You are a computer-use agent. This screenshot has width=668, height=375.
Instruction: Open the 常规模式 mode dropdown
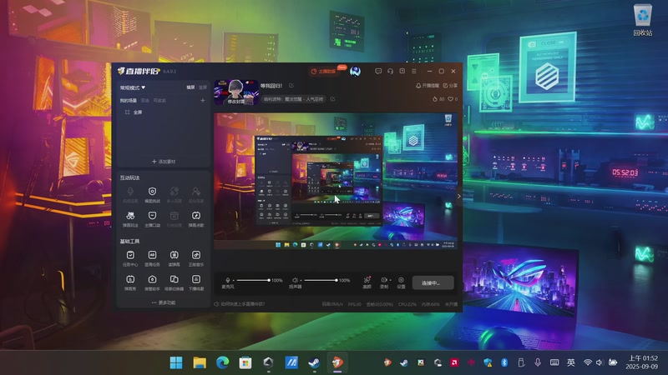pyautogui.click(x=133, y=87)
